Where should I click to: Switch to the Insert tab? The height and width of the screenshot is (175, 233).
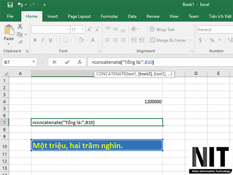(x=52, y=16)
